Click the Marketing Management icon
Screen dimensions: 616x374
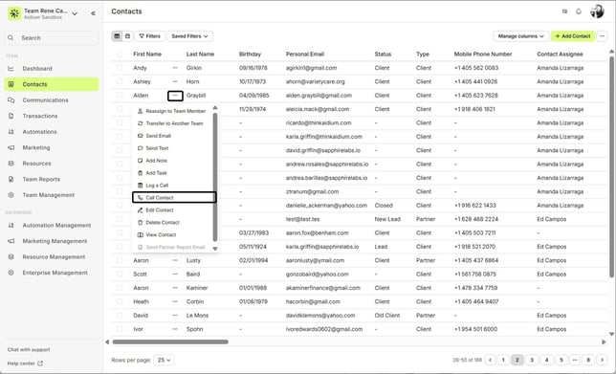click(11, 241)
